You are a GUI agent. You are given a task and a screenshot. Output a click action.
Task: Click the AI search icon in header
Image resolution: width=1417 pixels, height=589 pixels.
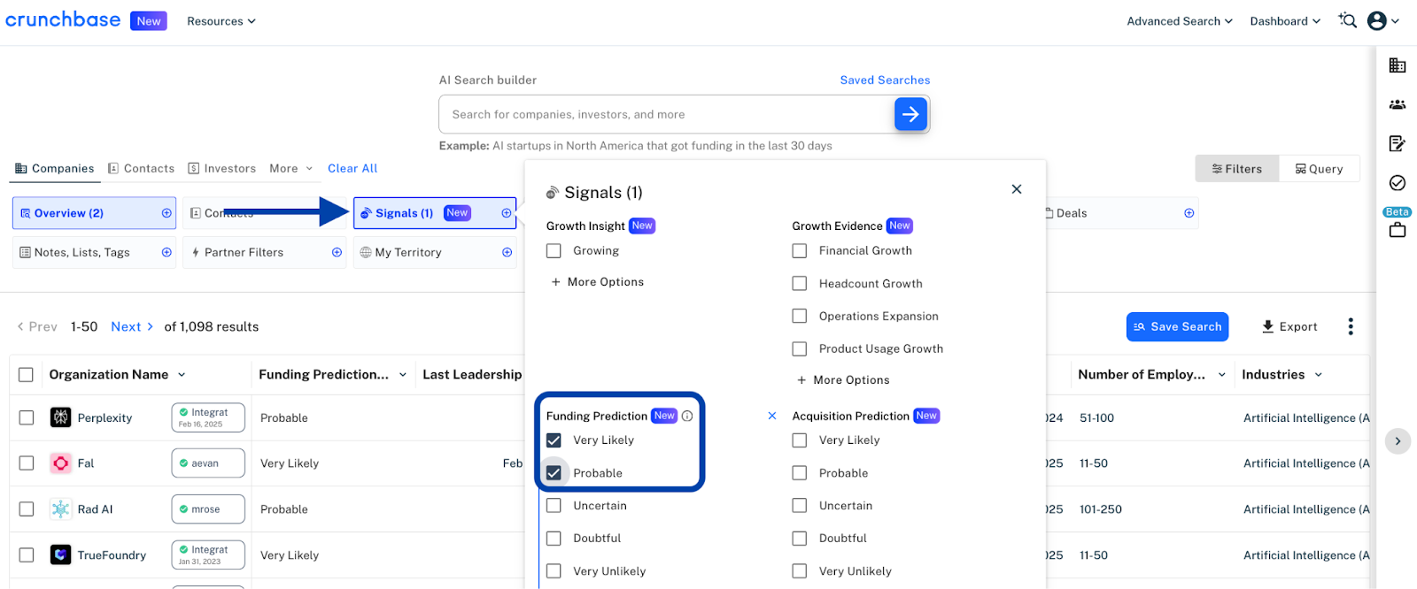click(1347, 20)
